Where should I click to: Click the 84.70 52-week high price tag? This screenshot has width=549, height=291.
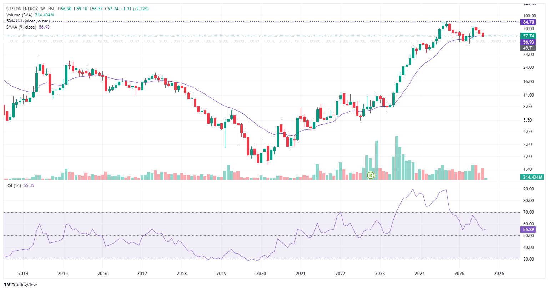[x=528, y=22]
